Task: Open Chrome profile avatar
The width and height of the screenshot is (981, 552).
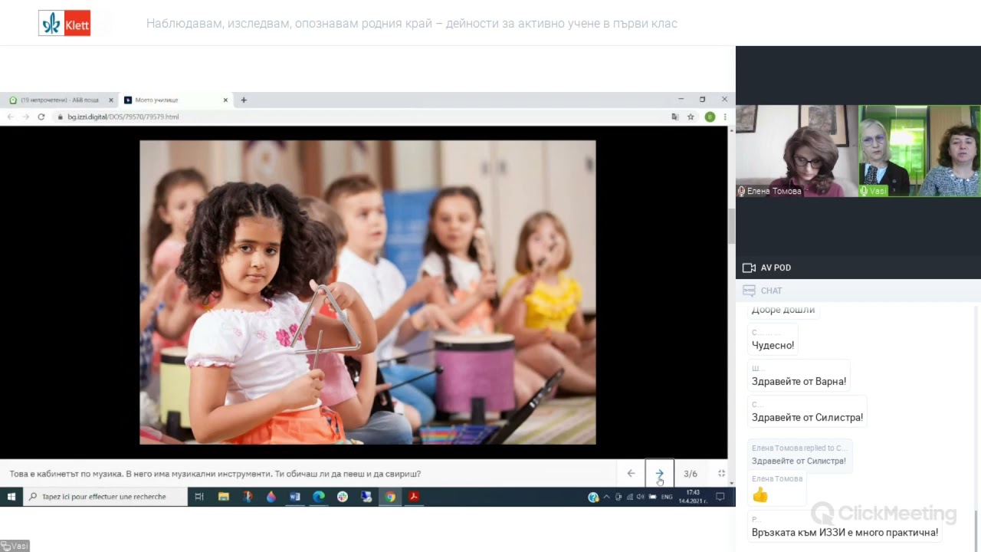Action: 710,117
